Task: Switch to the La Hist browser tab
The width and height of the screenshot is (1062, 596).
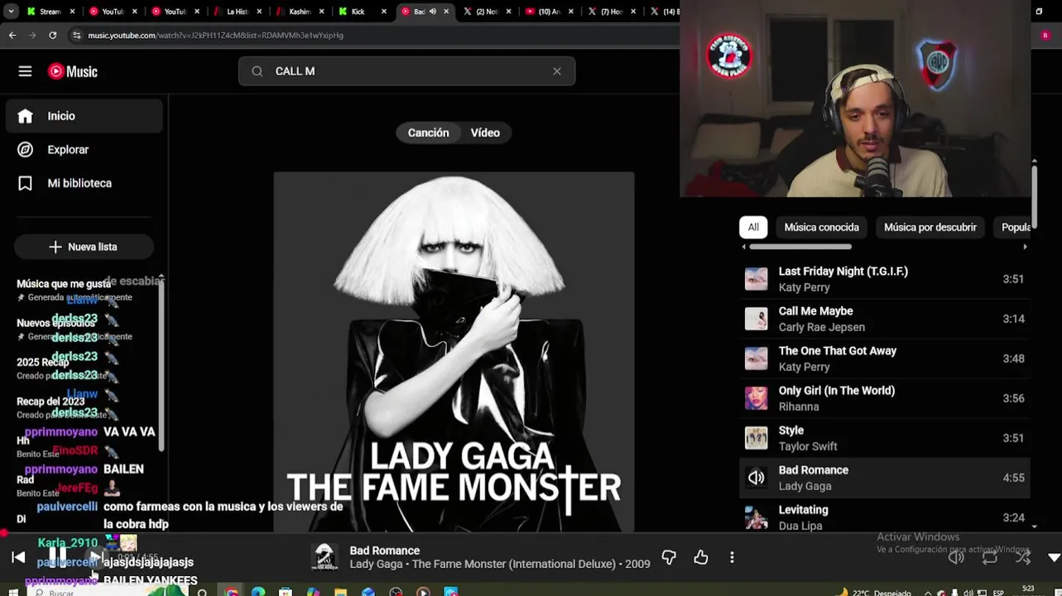Action: (x=238, y=12)
